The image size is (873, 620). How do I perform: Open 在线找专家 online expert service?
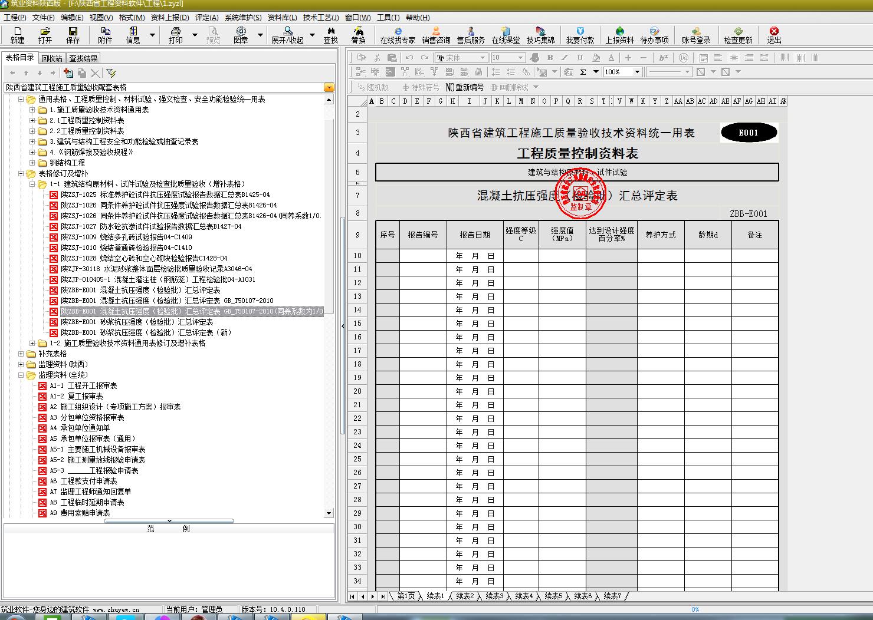click(400, 34)
